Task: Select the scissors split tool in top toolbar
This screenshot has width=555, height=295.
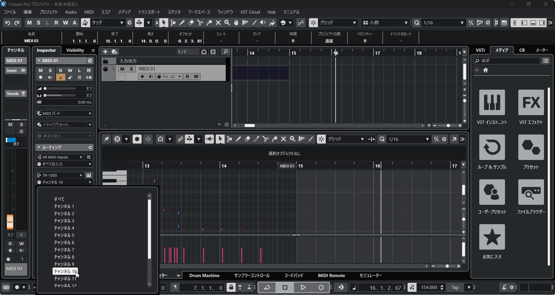Action: tap(200, 23)
